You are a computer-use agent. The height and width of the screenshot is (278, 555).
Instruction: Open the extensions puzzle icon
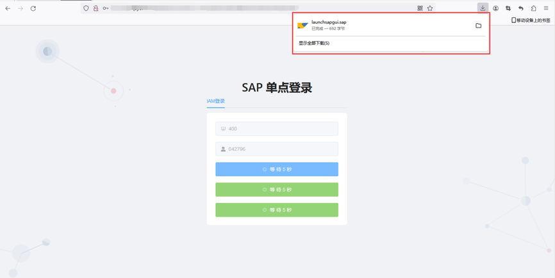tap(533, 8)
